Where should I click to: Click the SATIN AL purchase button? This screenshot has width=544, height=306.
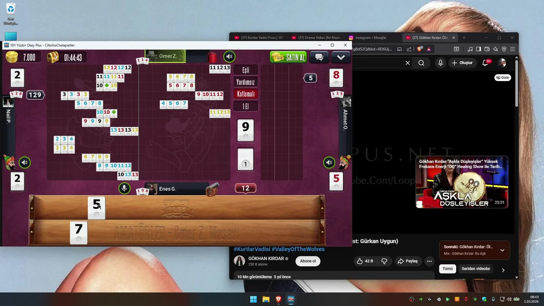288,57
